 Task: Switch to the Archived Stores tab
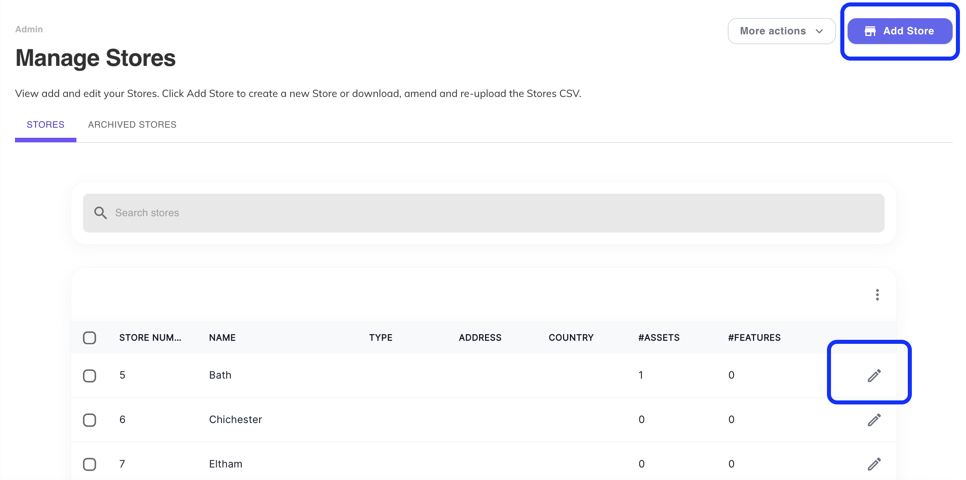132,124
